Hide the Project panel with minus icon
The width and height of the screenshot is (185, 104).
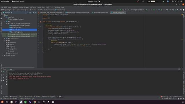pos(36,12)
